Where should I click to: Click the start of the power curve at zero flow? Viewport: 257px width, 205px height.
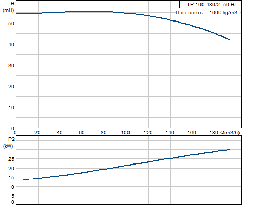click(x=16, y=180)
